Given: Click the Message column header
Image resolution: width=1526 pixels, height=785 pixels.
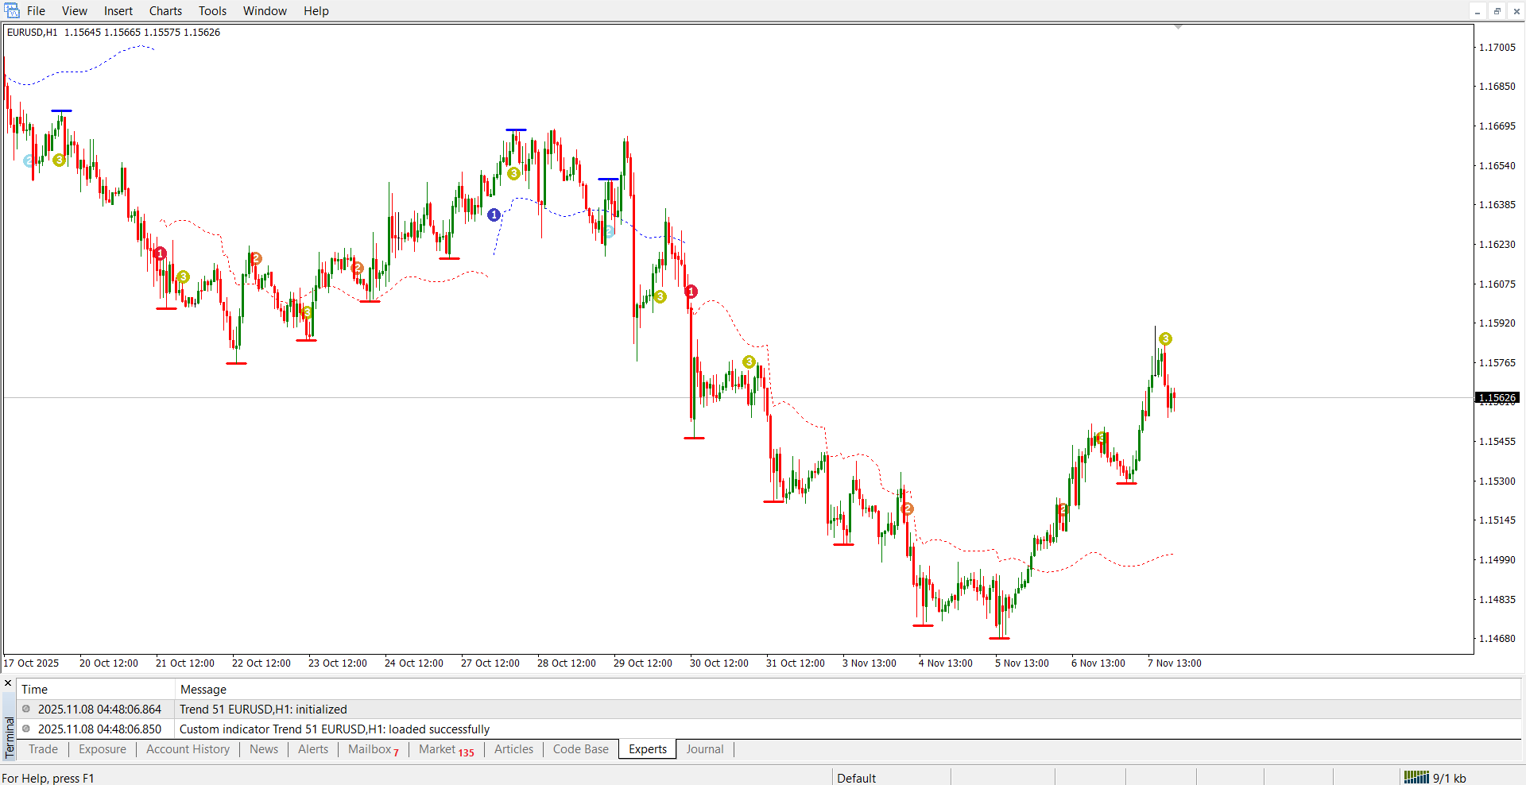Looking at the screenshot, I should (x=203, y=690).
